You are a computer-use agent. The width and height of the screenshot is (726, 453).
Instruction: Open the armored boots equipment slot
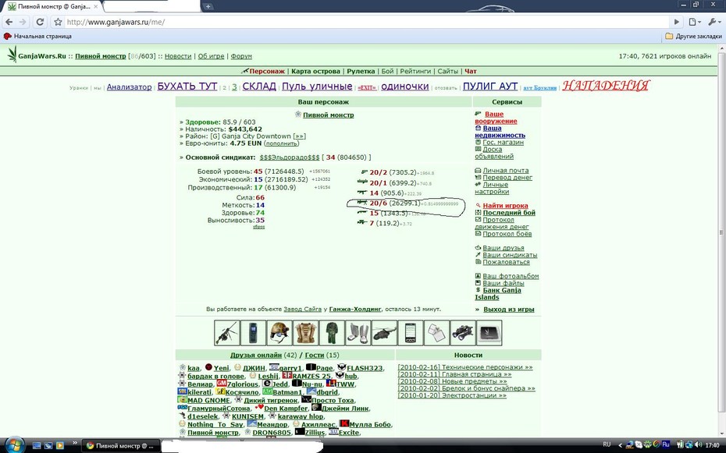point(358,332)
